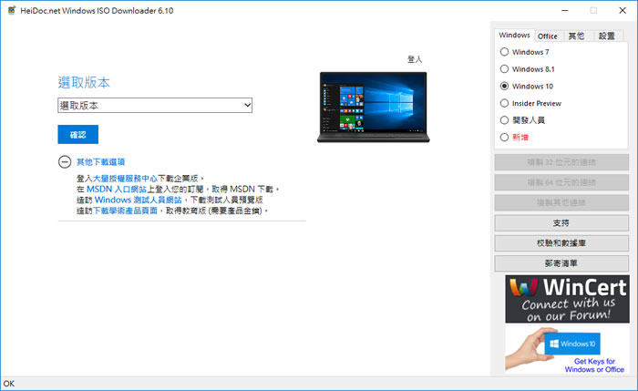The image size is (638, 391).
Task: Click the blue 確認 button
Action: point(78,135)
